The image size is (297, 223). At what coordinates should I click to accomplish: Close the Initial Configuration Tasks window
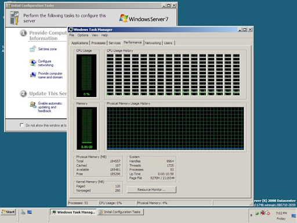click(x=174, y=5)
